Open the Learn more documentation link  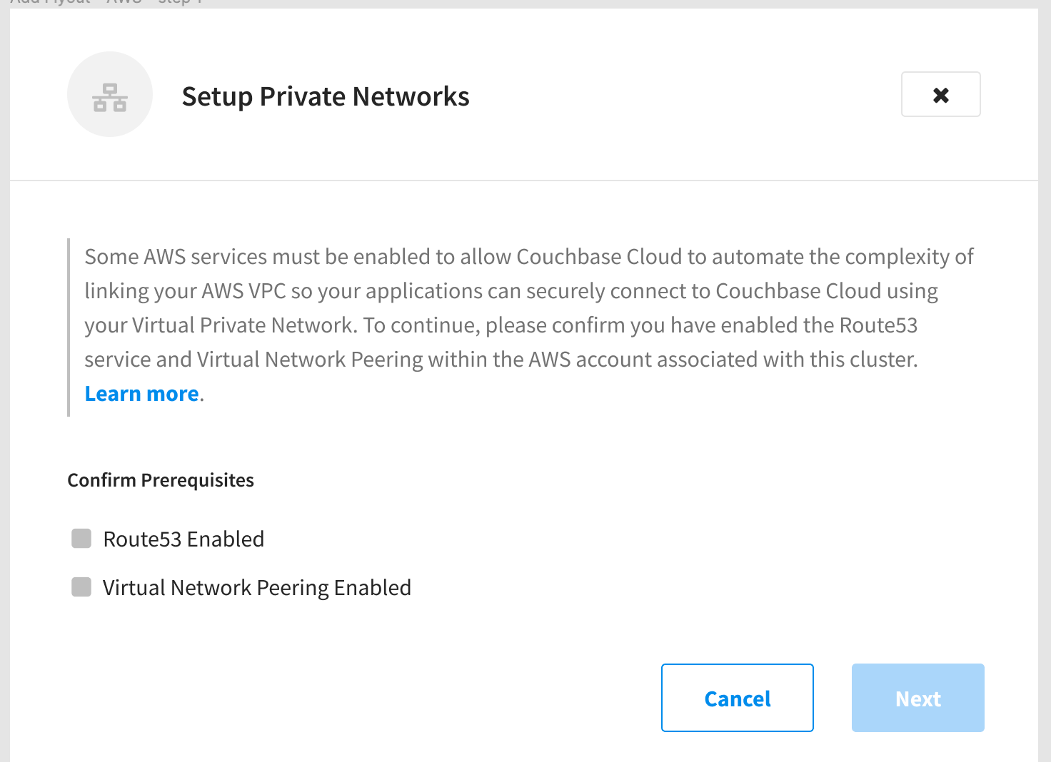(x=141, y=393)
